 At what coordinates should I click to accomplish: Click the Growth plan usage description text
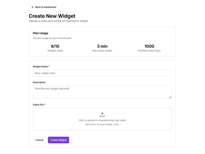[x=52, y=38]
